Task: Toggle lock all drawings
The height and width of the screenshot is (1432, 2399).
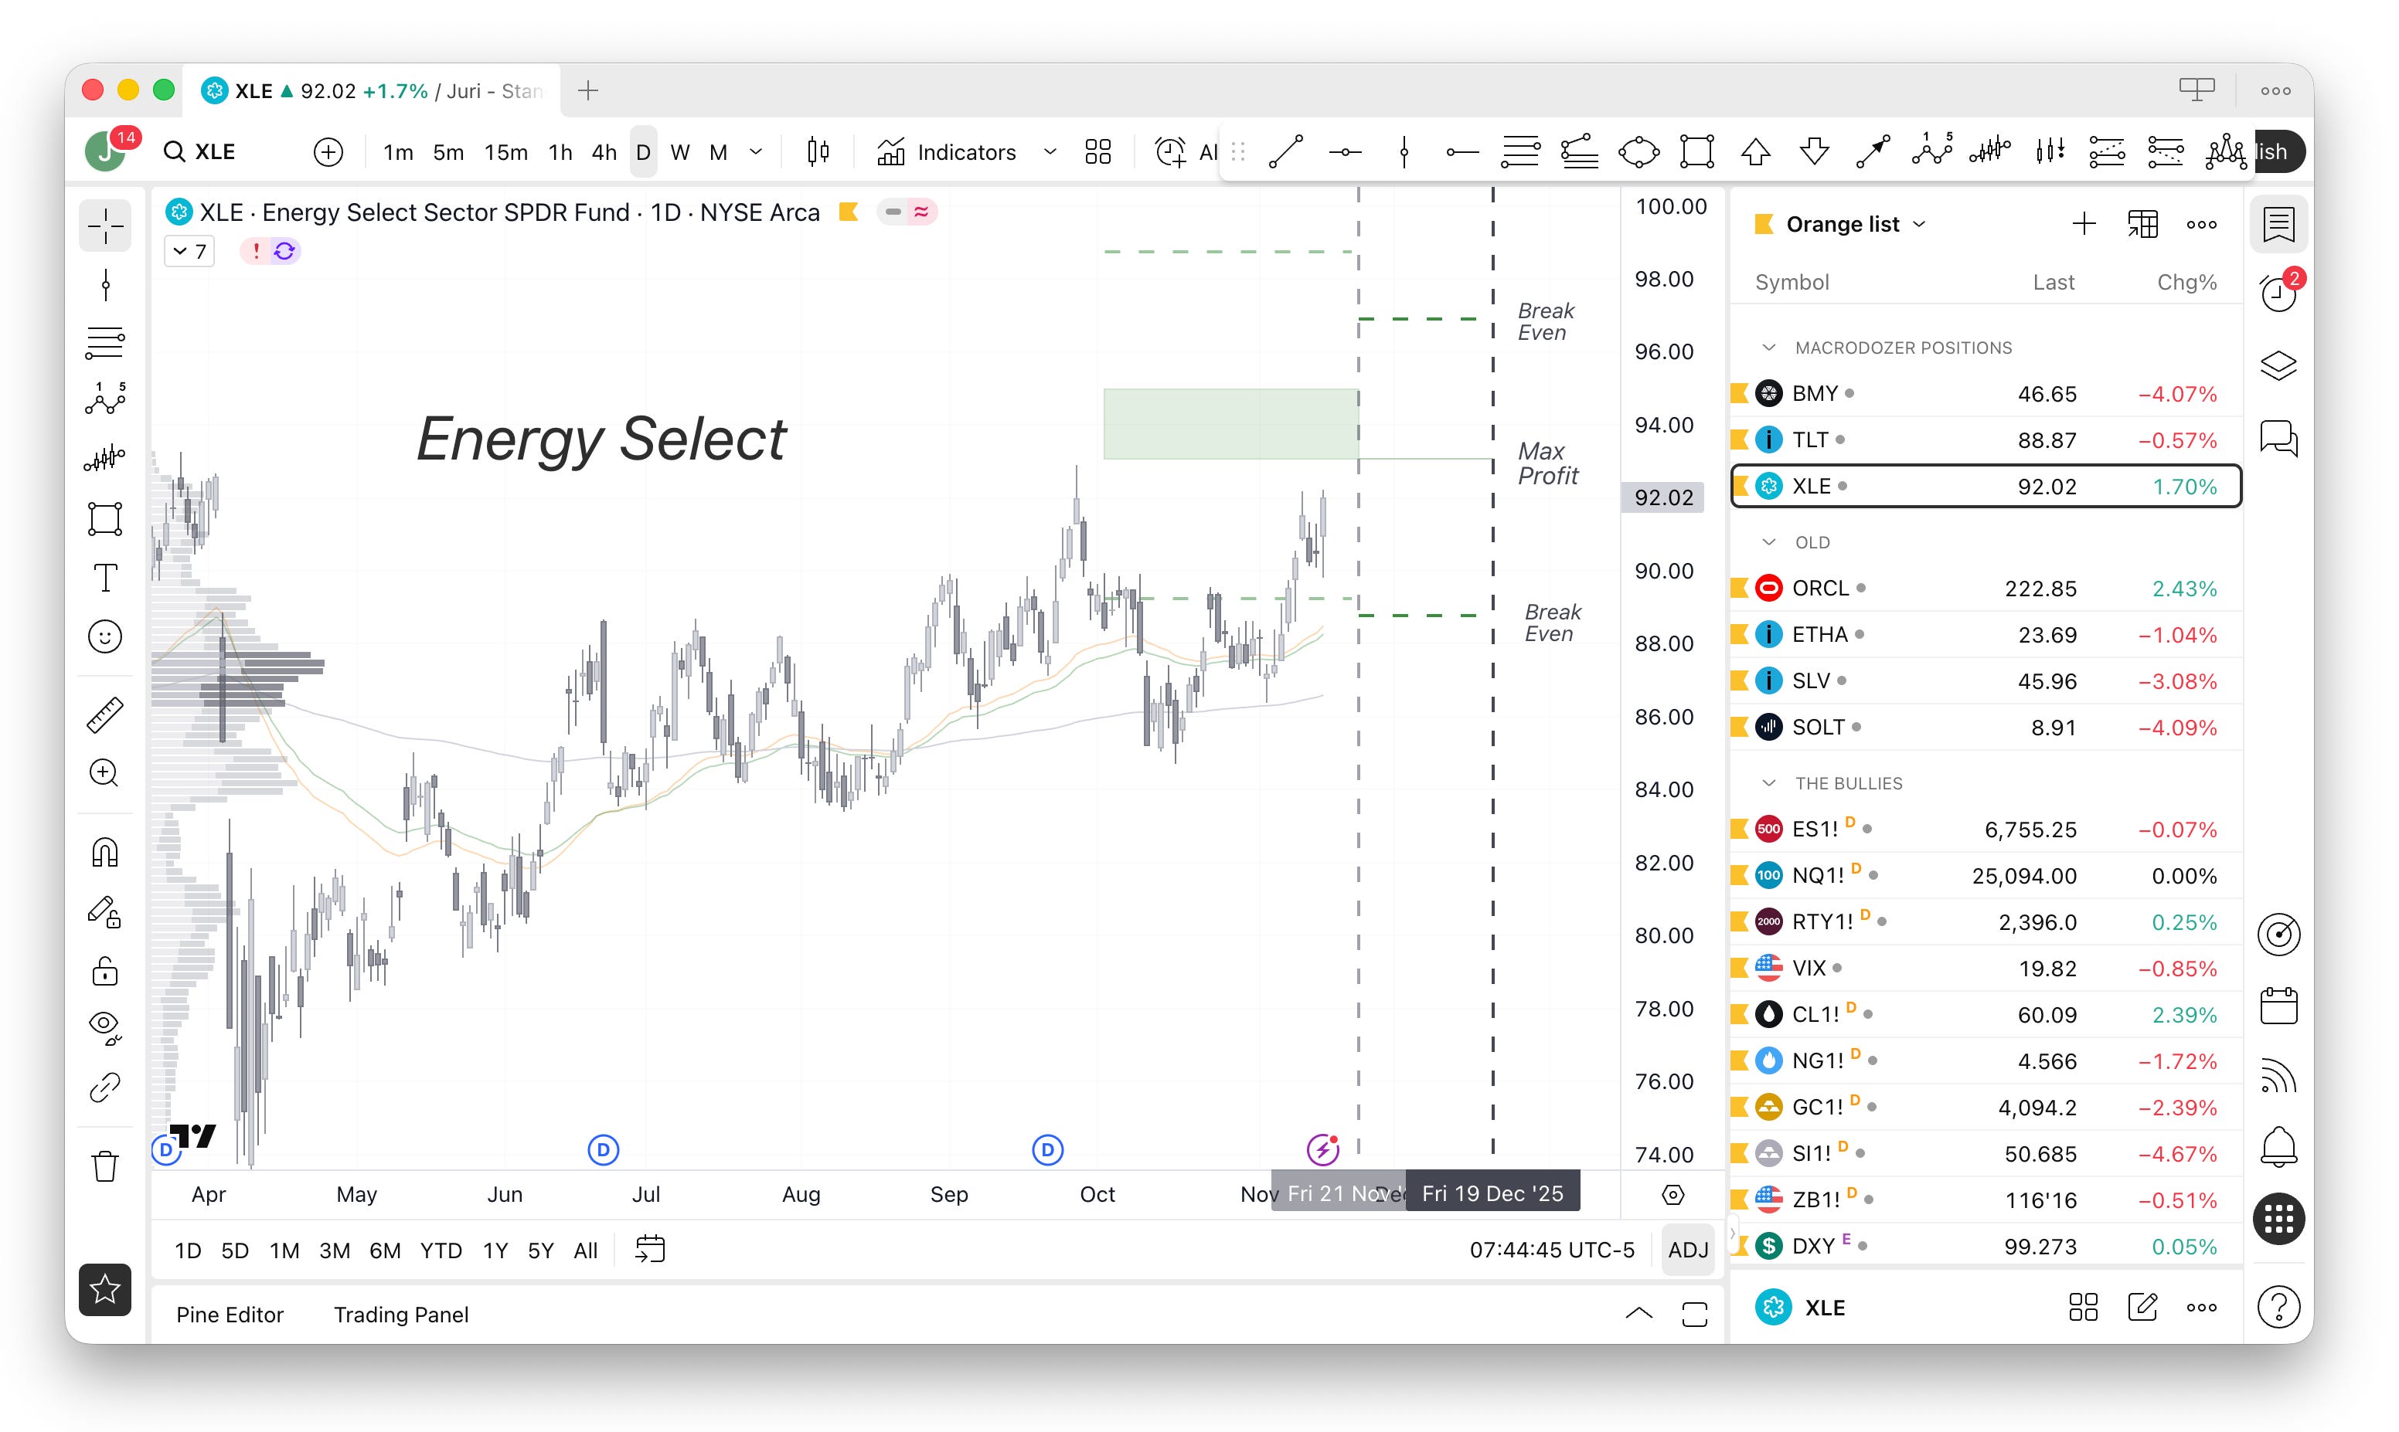Action: (x=105, y=970)
